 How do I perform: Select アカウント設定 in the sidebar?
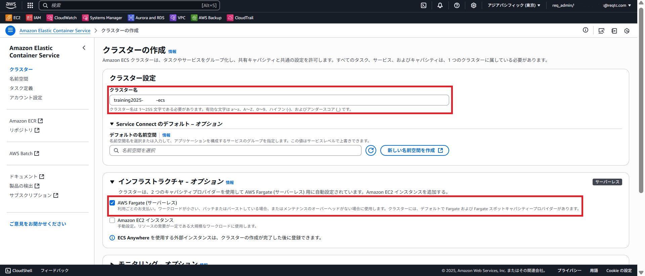pyautogui.click(x=26, y=97)
